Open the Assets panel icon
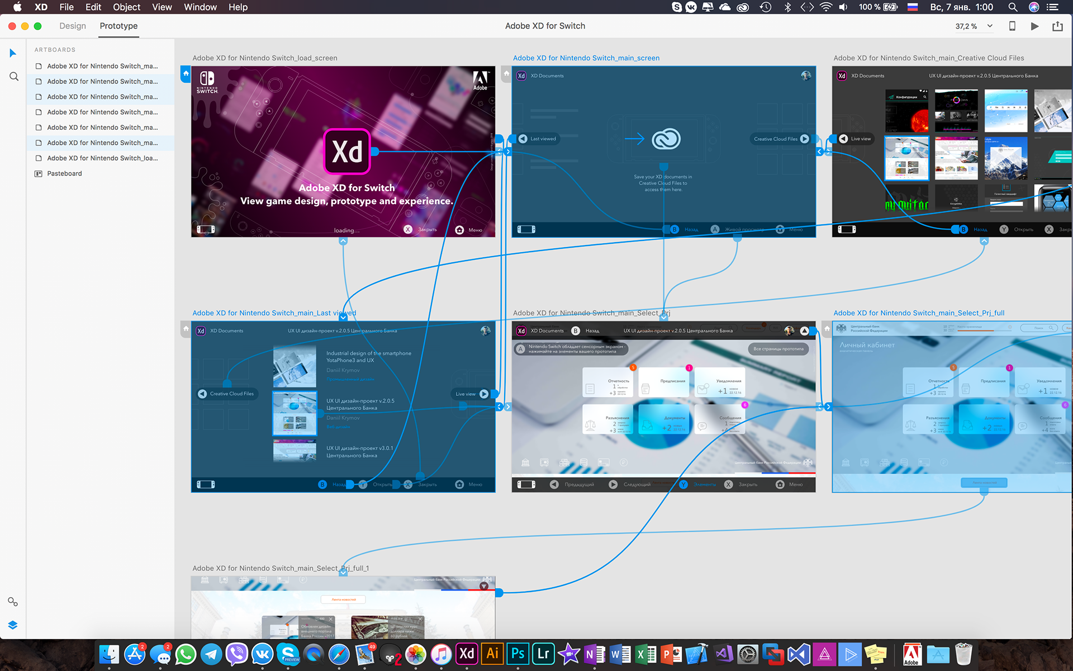The image size is (1073, 671). coord(13,602)
